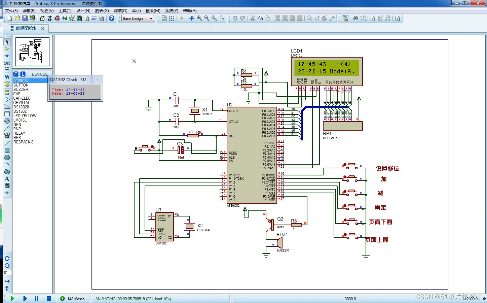
Task: Click the P pick devices button
Action: [16, 74]
